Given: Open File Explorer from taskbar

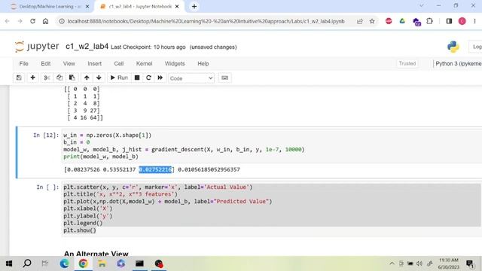Looking at the screenshot, I should point(102,263).
